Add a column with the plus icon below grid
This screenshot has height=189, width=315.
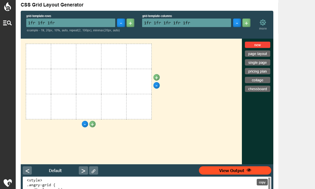(x=92, y=124)
